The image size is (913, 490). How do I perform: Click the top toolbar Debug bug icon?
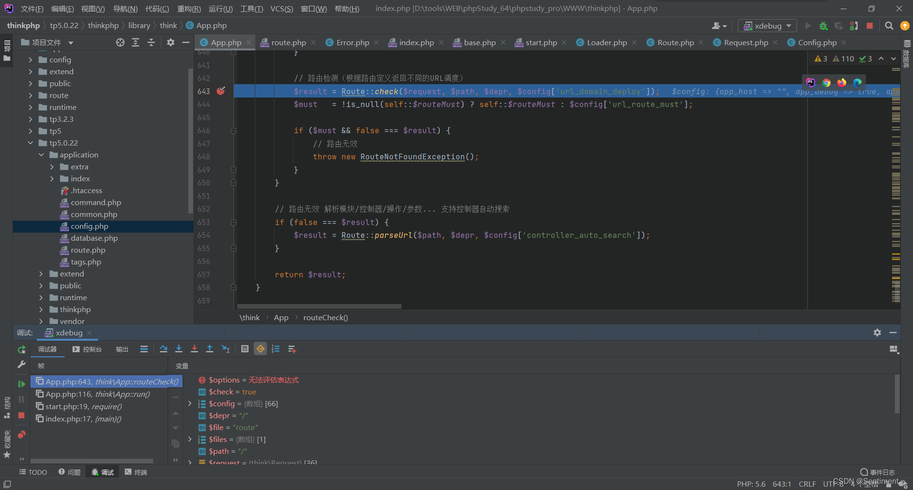tap(824, 26)
